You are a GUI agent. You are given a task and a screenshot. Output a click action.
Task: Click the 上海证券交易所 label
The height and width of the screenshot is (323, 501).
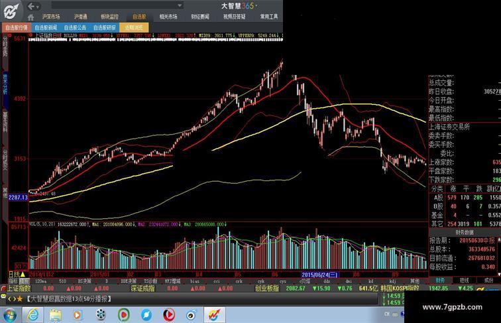pos(449,127)
